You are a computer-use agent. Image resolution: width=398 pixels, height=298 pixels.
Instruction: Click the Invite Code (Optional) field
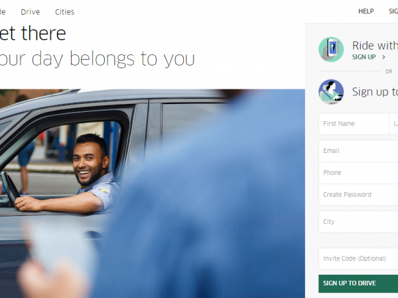click(358, 258)
